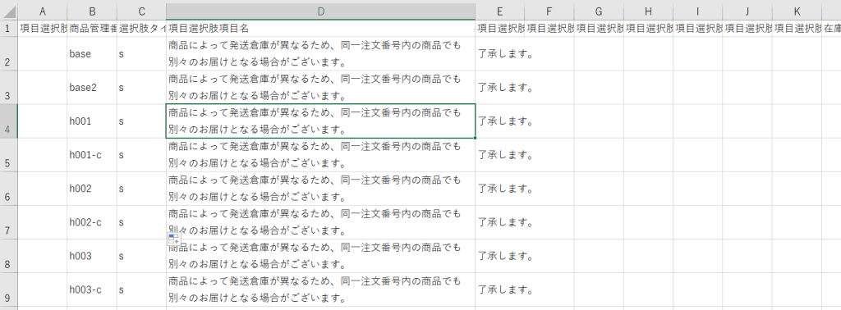Select column F header
This screenshot has width=841, height=310.
[549, 11]
